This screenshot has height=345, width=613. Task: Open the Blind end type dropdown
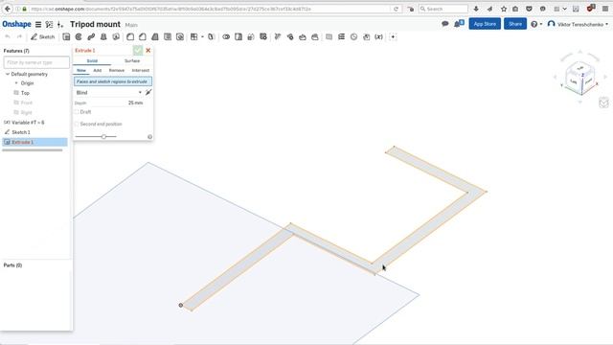coord(108,92)
